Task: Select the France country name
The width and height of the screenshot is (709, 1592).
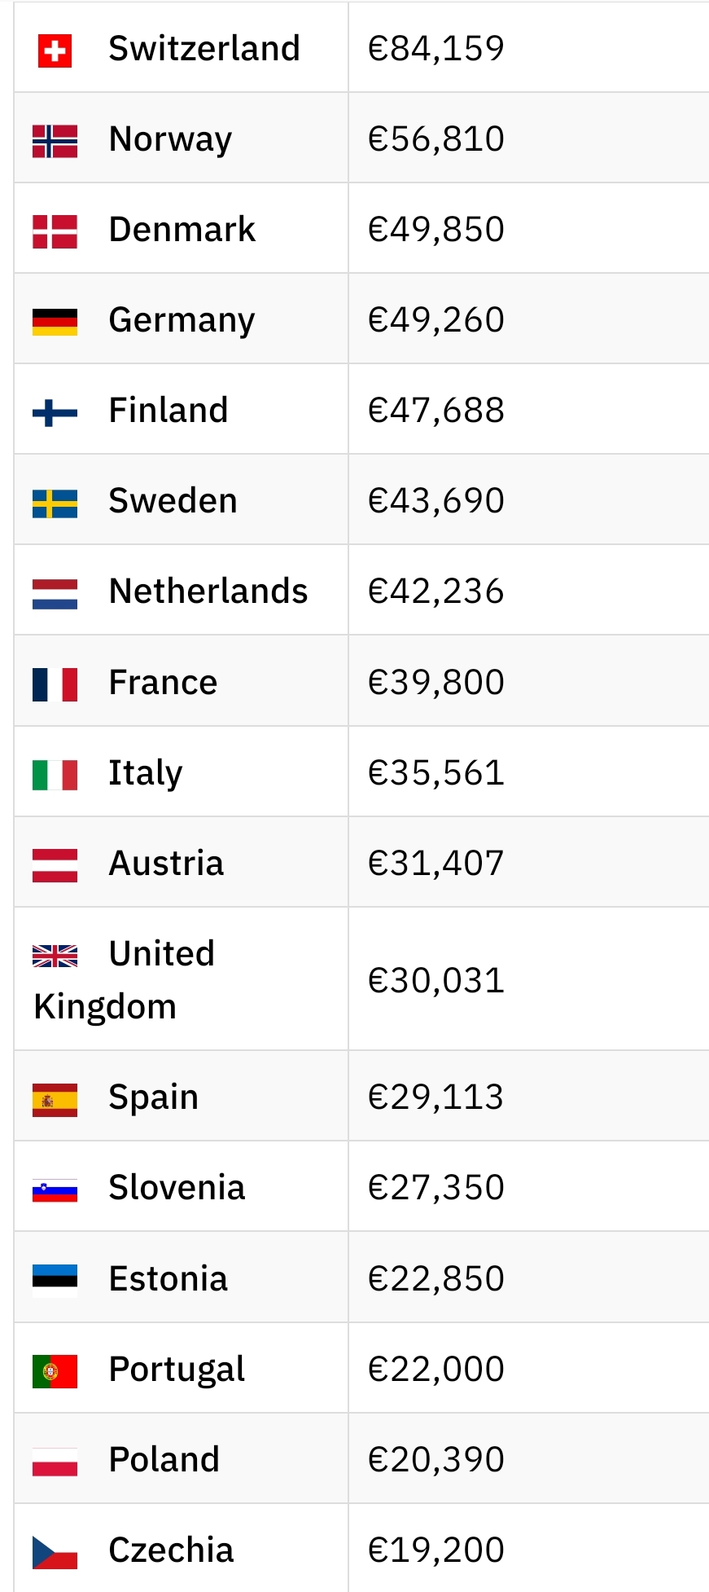Action: (163, 682)
